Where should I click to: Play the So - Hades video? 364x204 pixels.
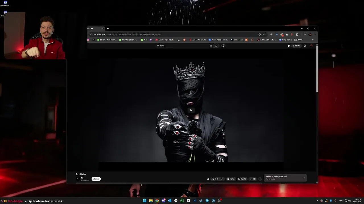191,110
